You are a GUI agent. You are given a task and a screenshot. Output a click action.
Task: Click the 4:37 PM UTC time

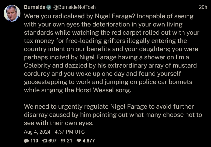click(x=70, y=132)
